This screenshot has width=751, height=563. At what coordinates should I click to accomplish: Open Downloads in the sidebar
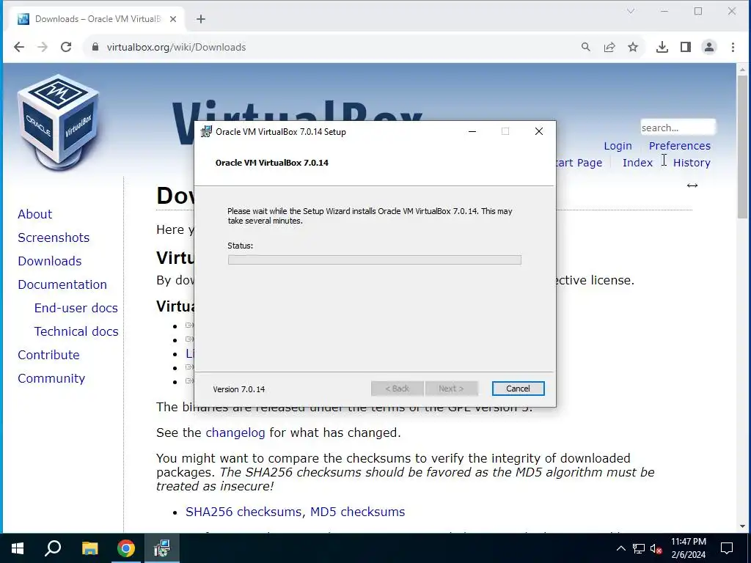coord(50,261)
